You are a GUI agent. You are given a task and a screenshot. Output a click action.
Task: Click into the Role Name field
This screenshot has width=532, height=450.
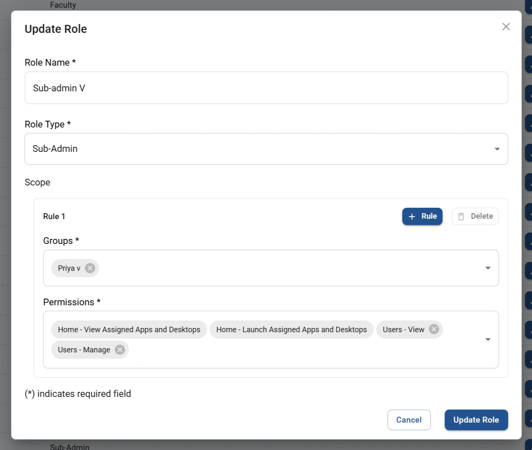click(x=266, y=88)
